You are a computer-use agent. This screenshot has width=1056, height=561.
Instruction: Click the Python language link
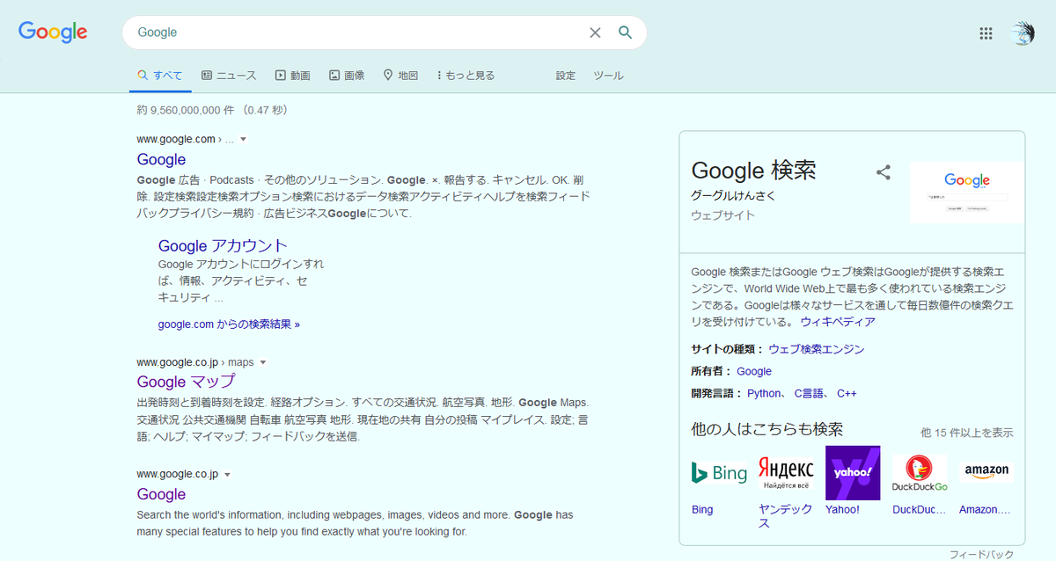pos(764,393)
